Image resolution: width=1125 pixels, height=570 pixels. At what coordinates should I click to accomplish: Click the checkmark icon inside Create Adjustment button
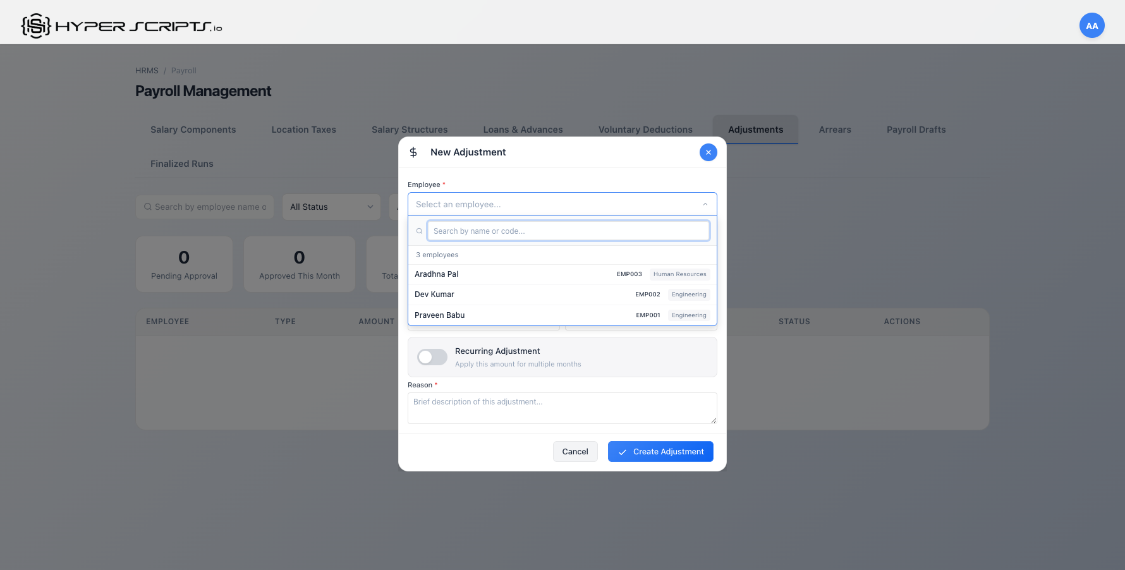coord(623,452)
